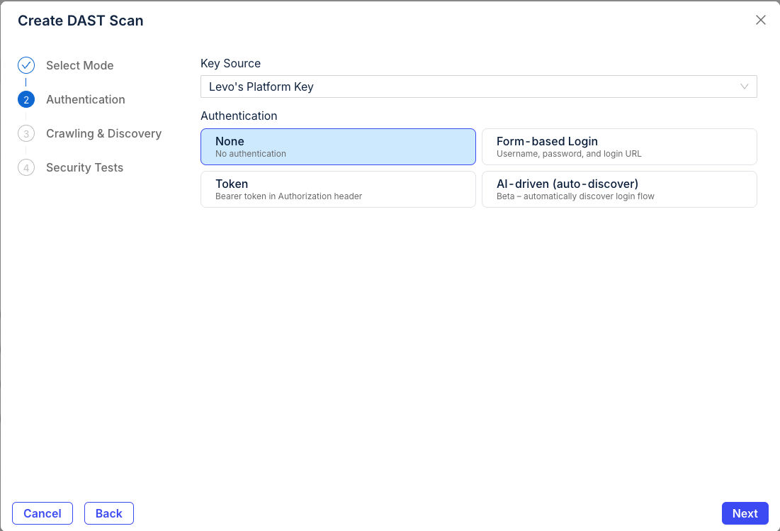Go back with the Back button
The image size is (780, 531).
pos(109,513)
